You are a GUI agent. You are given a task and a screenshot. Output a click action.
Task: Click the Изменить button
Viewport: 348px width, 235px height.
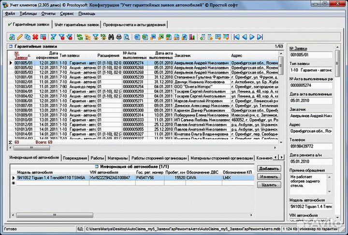tap(268, 177)
